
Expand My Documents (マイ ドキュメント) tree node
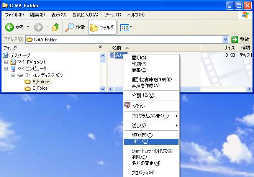click(x=6, y=62)
